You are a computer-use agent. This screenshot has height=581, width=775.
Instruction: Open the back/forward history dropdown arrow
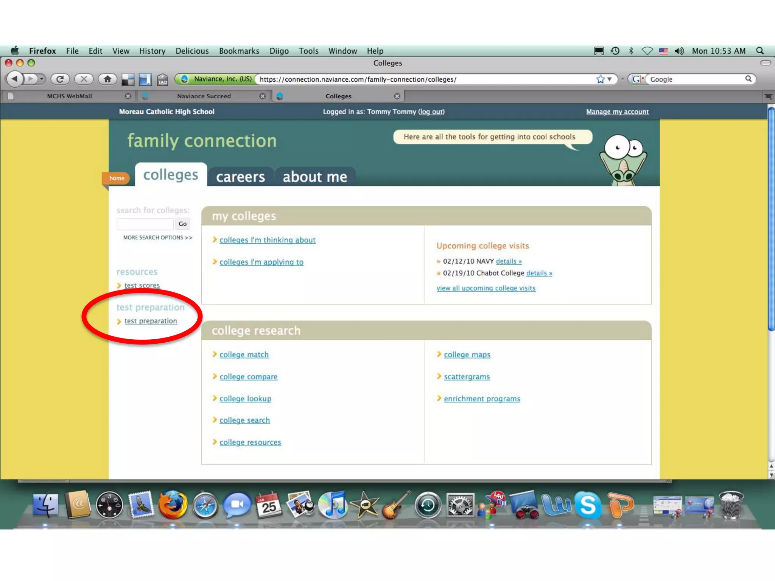click(x=42, y=79)
